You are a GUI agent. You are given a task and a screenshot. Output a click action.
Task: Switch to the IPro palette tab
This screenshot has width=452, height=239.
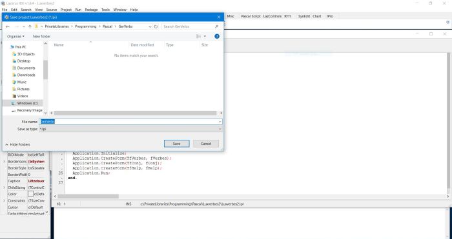[x=330, y=16]
